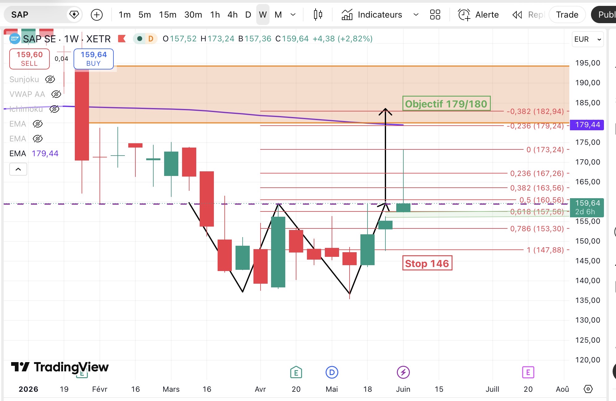
Task: Click the SAP logo icon in chart legend
Action: pyautogui.click(x=15, y=39)
